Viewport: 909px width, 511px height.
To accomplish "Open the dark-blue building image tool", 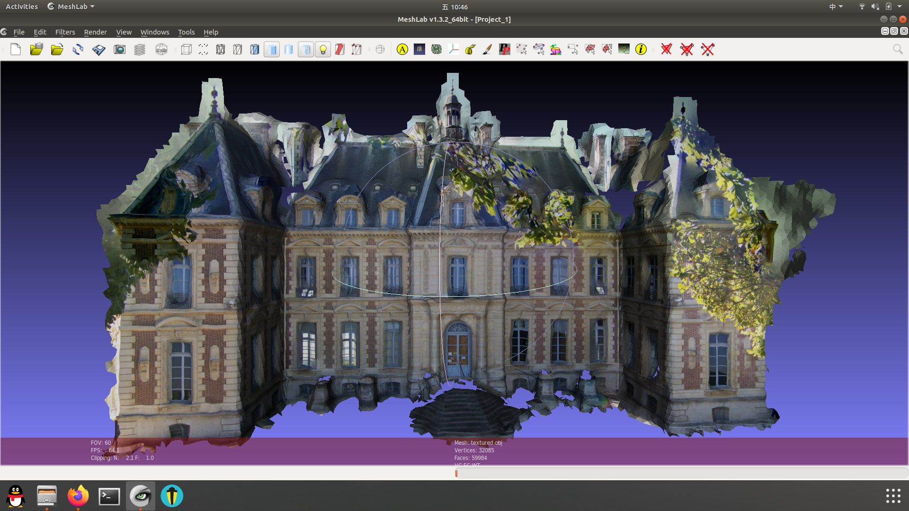I will click(419, 49).
